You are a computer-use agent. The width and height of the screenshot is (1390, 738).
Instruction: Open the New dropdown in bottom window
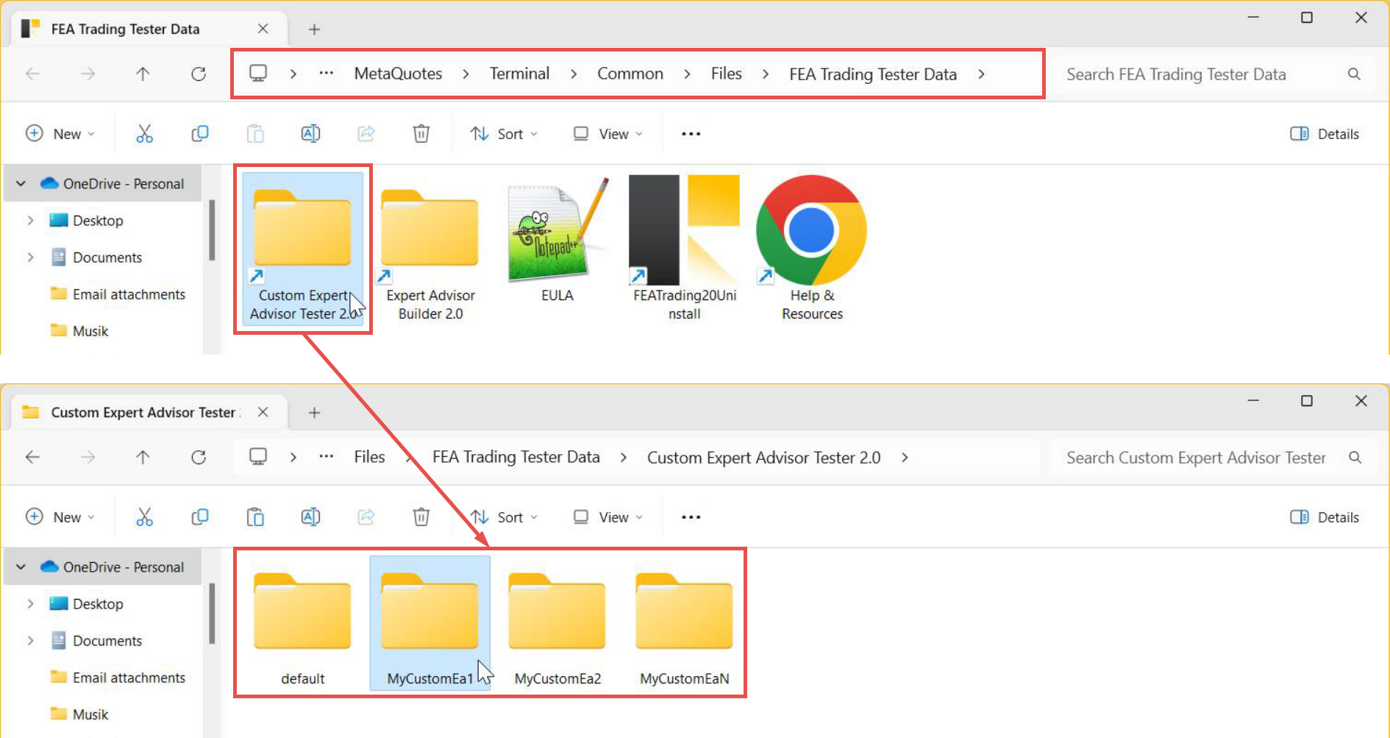60,517
